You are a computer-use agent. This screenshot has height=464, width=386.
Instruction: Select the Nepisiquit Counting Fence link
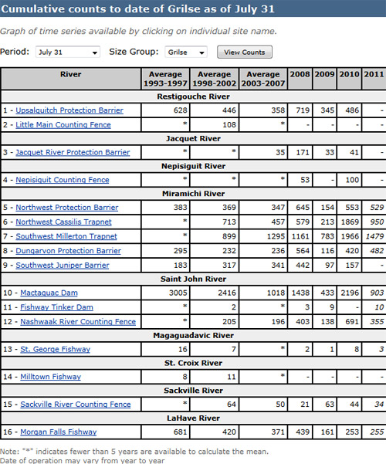tap(63, 180)
